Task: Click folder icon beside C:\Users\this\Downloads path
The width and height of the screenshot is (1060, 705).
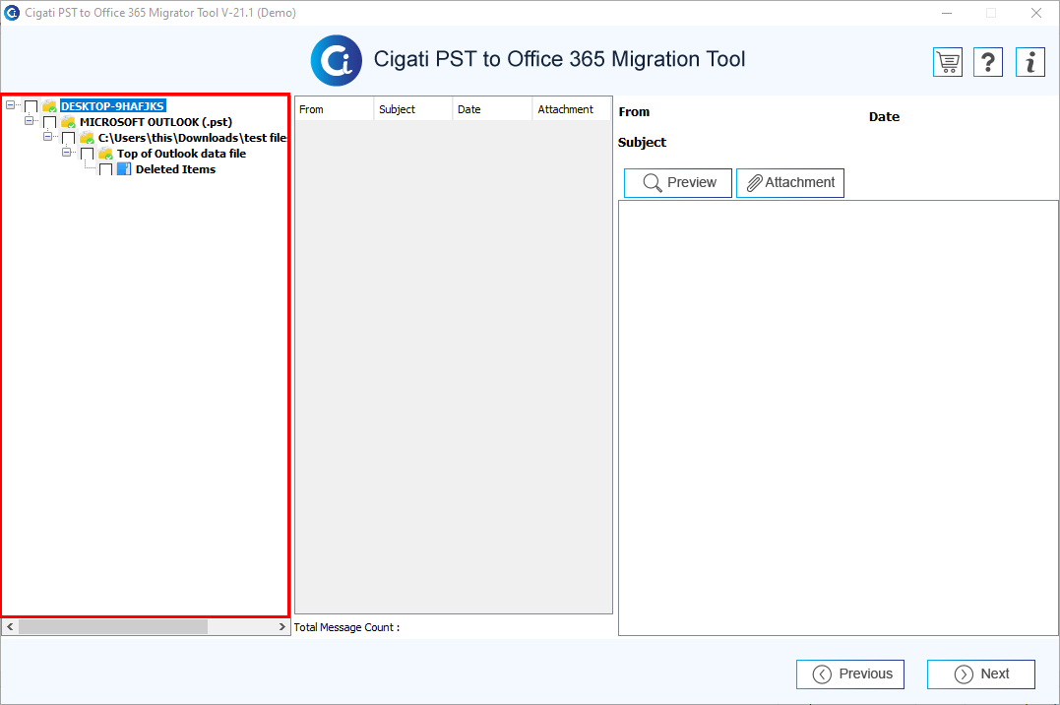Action: point(87,138)
